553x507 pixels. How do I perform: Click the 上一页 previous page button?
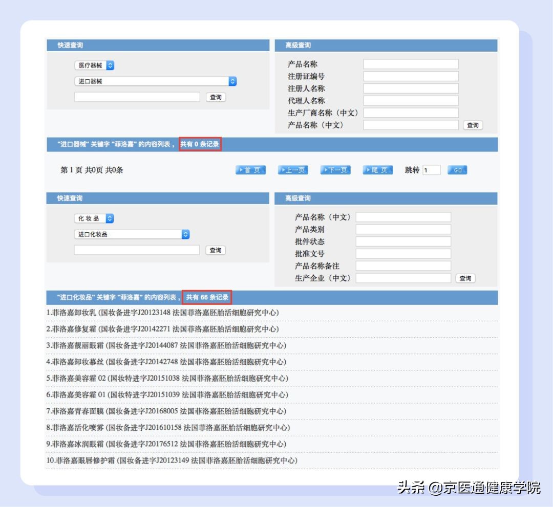tap(292, 170)
